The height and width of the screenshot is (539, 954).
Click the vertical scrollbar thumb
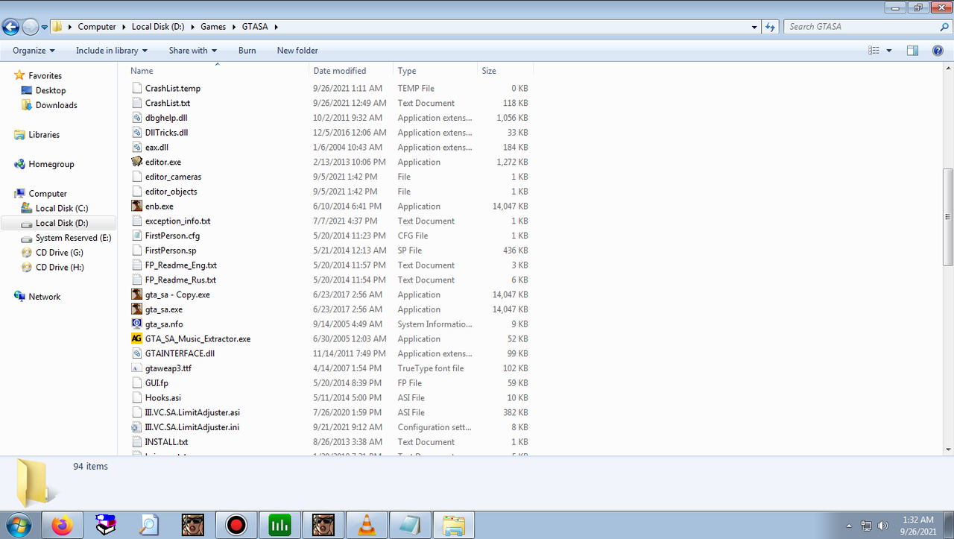tap(948, 216)
